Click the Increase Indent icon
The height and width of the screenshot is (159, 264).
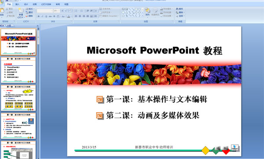tap(91, 11)
